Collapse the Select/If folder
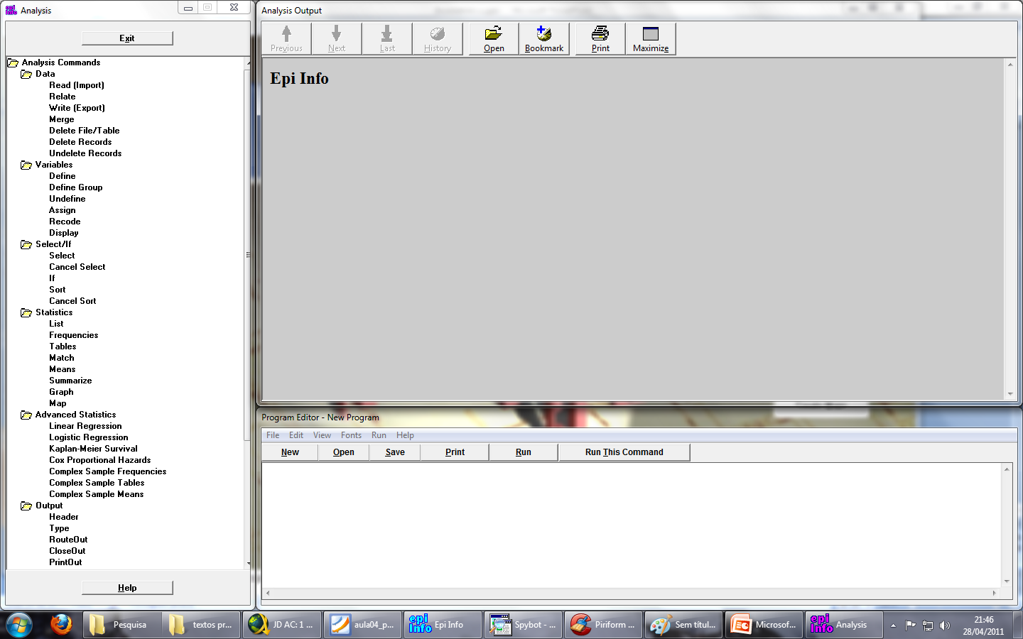 26,244
